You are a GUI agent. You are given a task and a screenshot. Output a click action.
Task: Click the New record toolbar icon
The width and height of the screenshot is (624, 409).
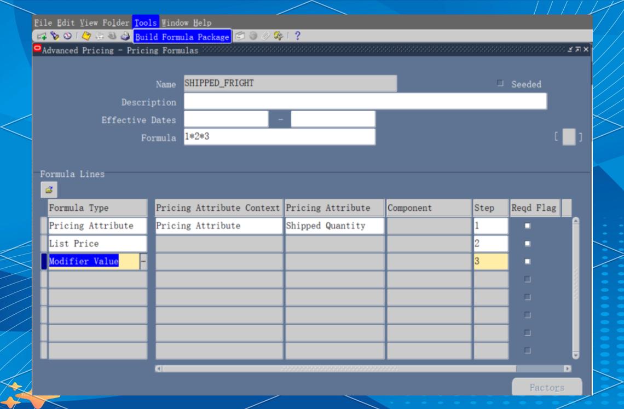point(42,37)
